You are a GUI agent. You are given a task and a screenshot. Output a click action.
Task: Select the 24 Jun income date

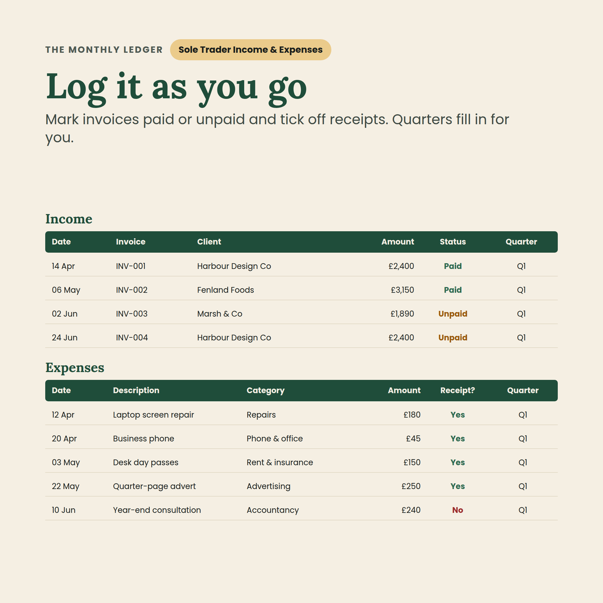[x=65, y=338]
